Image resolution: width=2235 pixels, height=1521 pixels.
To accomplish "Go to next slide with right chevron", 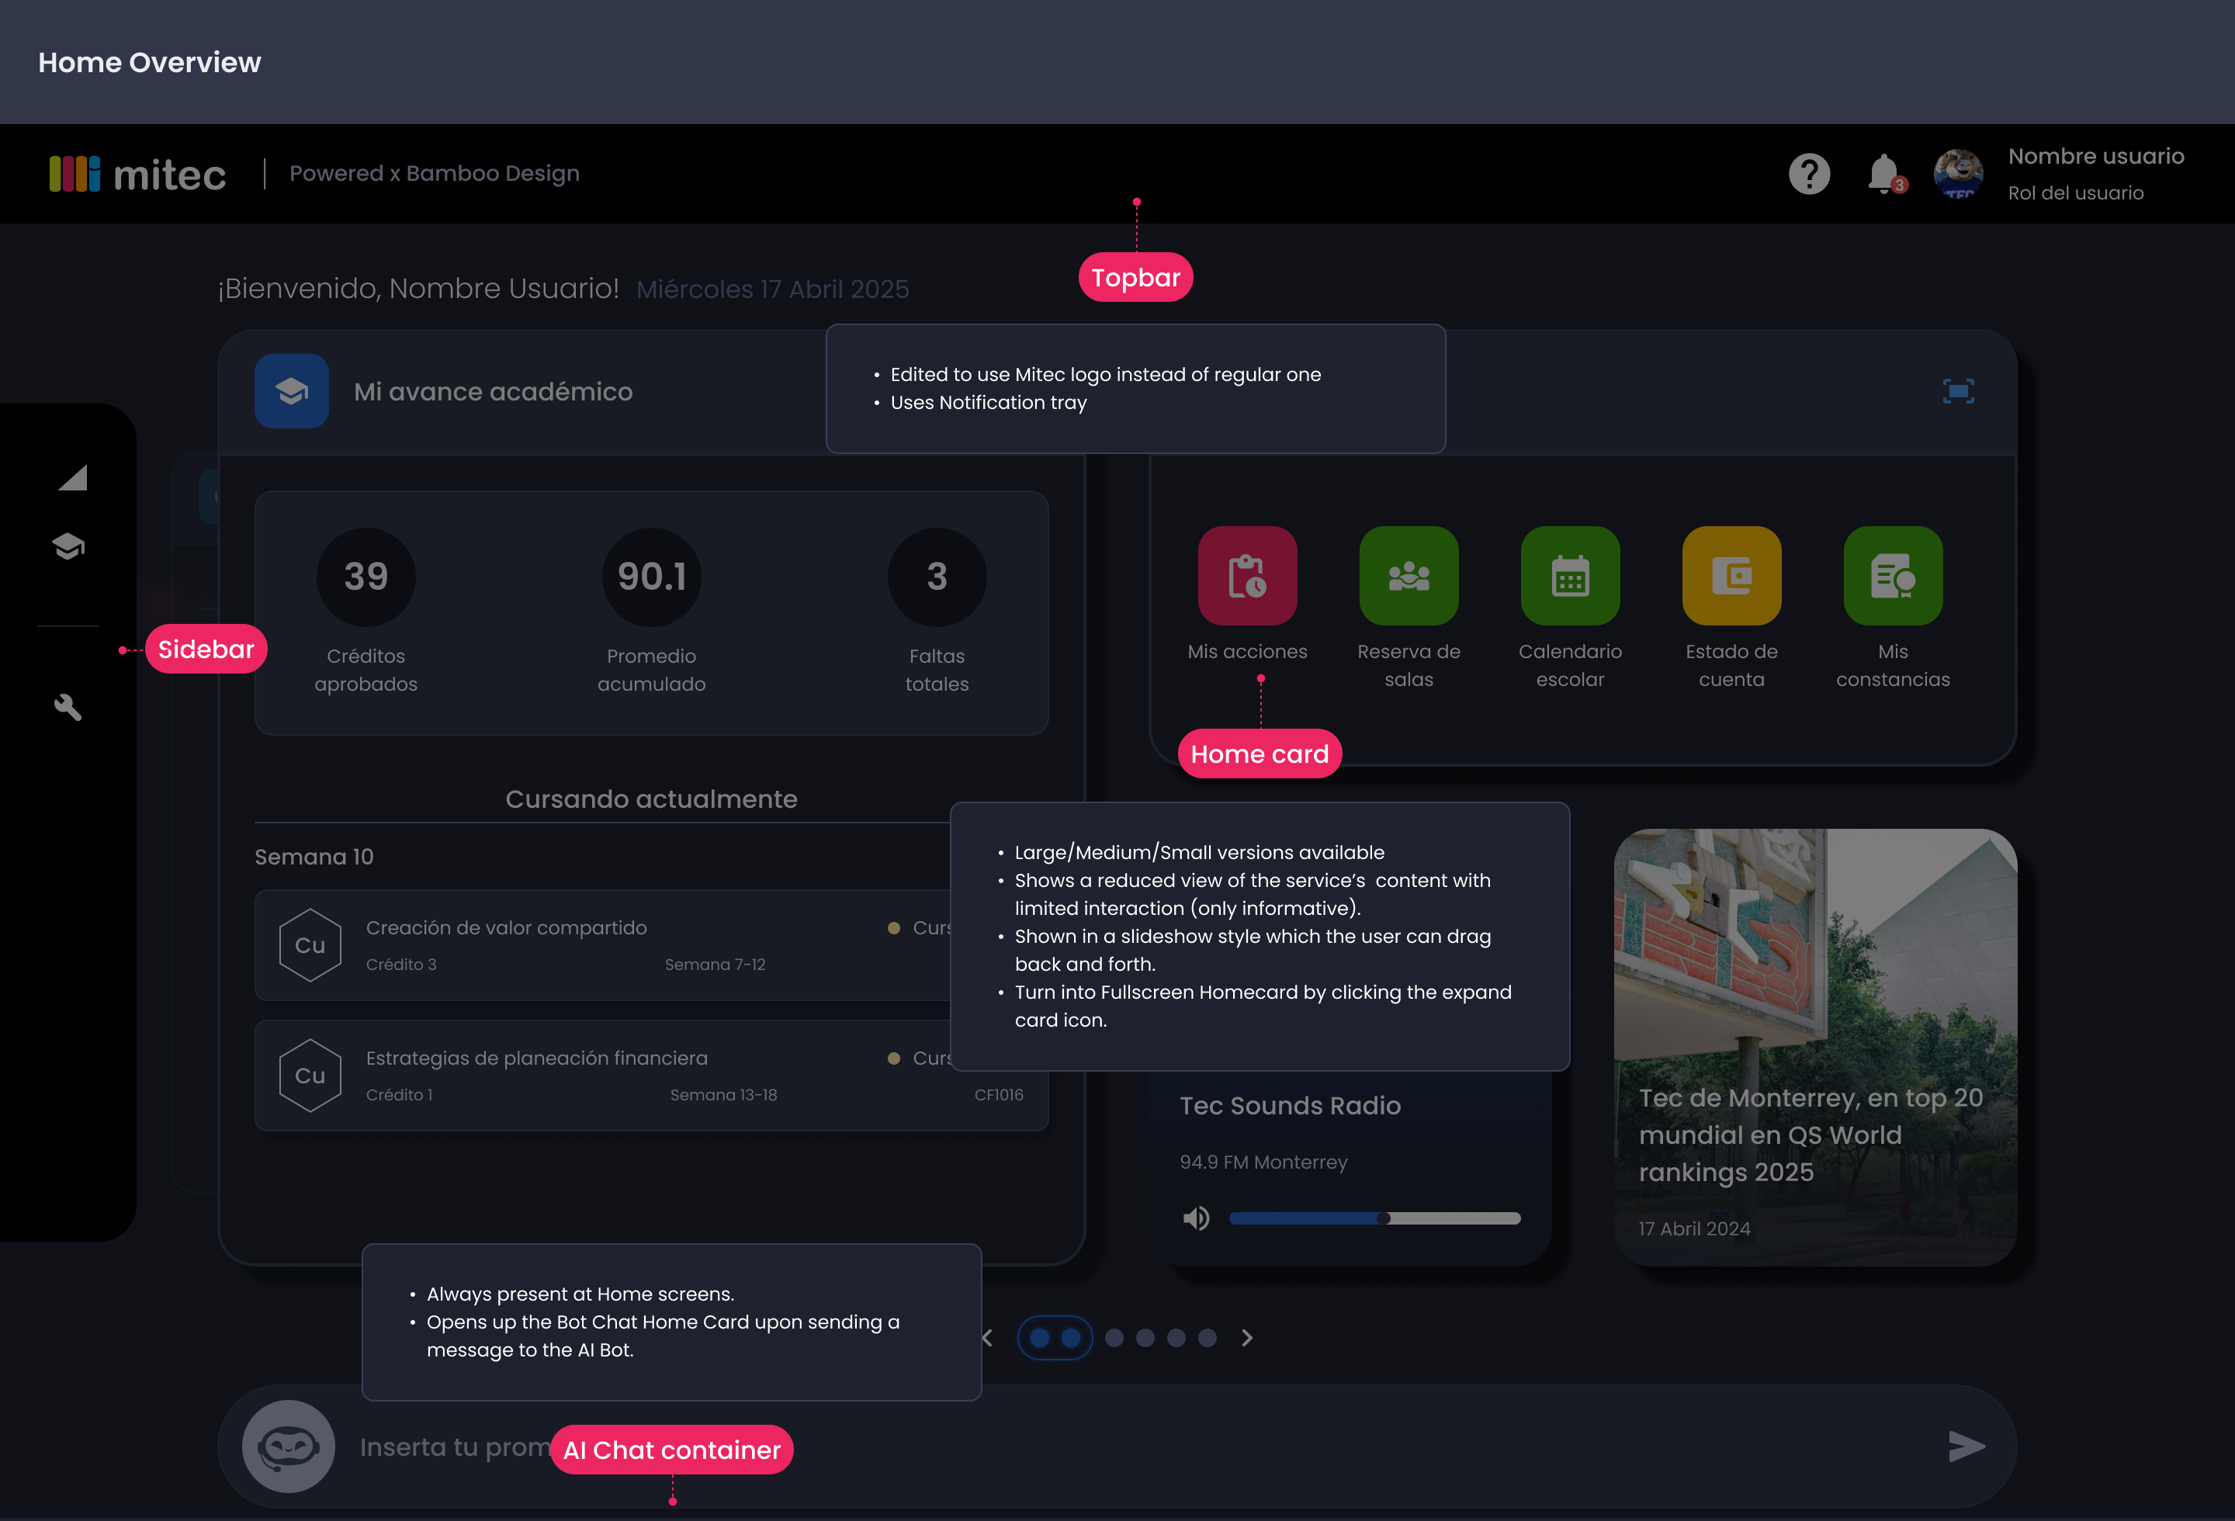I will pos(1247,1337).
